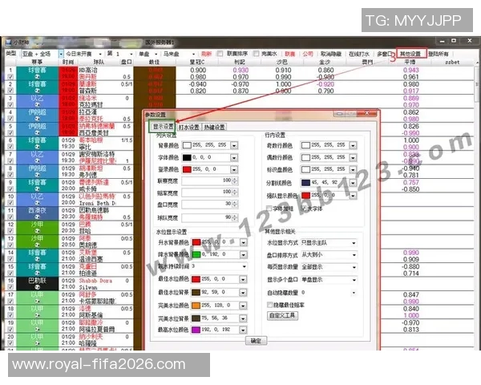Open 每页显示数量 dropdown
Screen dimensions: 481x385
click(354, 267)
